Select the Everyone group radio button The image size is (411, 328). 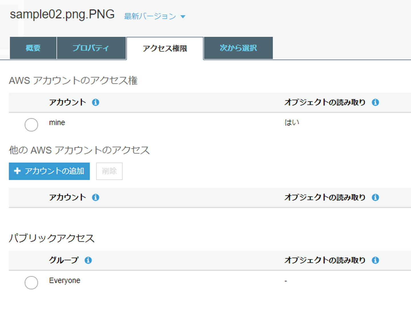31,283
